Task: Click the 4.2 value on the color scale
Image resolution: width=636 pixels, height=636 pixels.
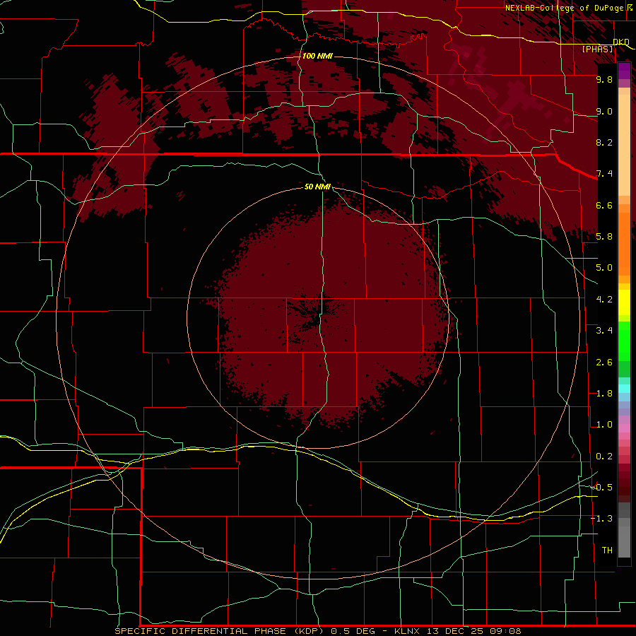Action: [x=604, y=300]
